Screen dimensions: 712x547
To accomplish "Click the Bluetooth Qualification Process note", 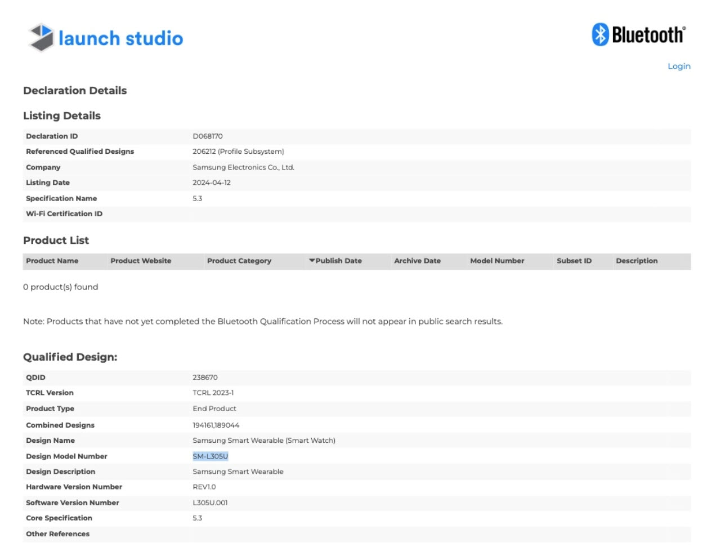I will coord(263,322).
